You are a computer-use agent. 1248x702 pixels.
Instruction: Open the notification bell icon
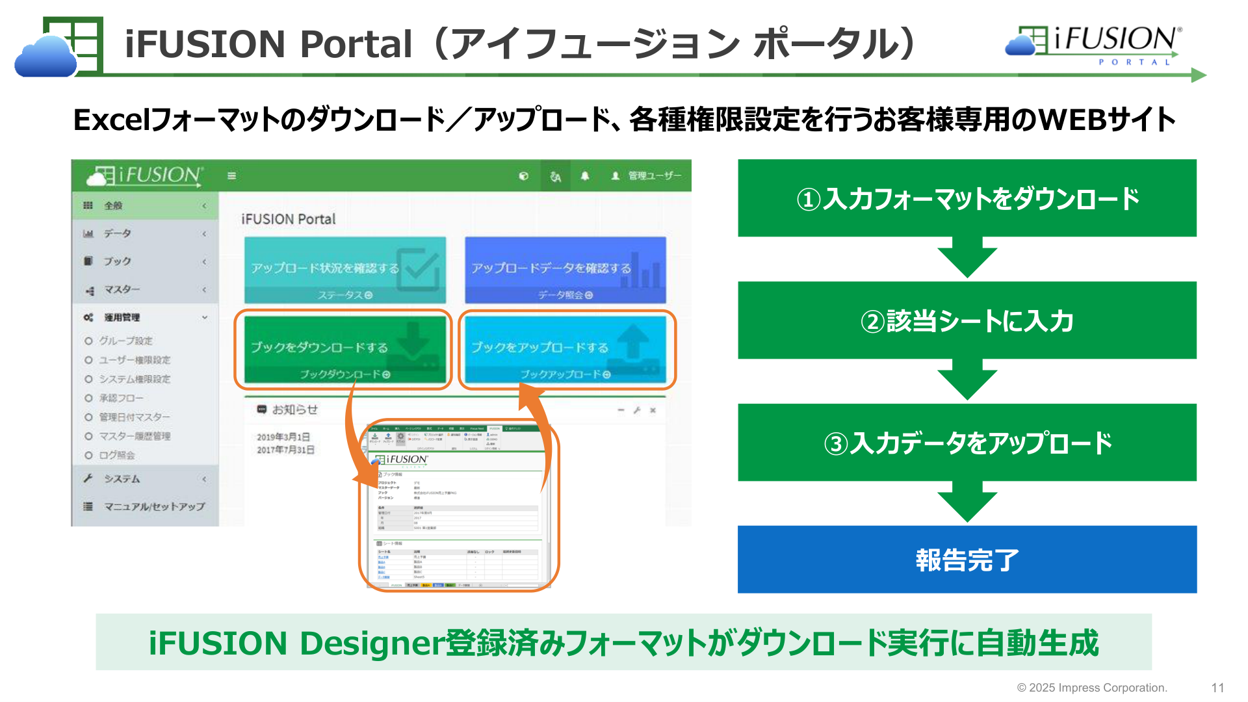click(x=585, y=175)
